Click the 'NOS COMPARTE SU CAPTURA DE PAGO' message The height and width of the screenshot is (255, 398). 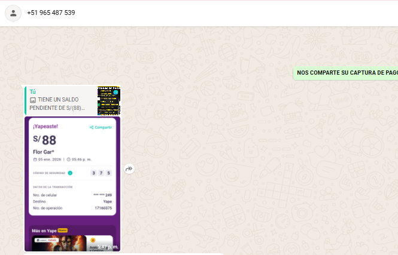coord(347,73)
